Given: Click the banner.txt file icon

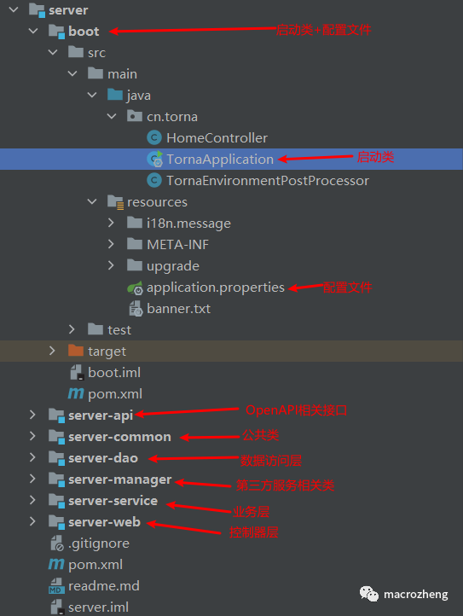Looking at the screenshot, I should click(136, 308).
